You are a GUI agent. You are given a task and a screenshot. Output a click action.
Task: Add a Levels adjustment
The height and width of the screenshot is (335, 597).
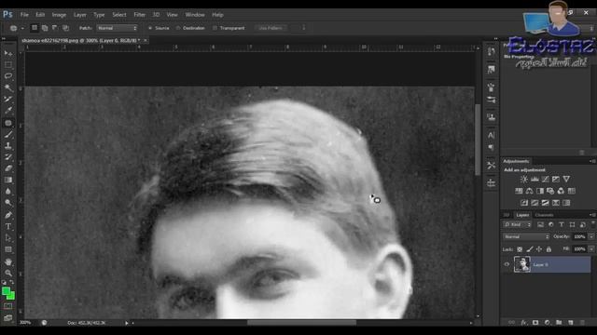click(535, 179)
